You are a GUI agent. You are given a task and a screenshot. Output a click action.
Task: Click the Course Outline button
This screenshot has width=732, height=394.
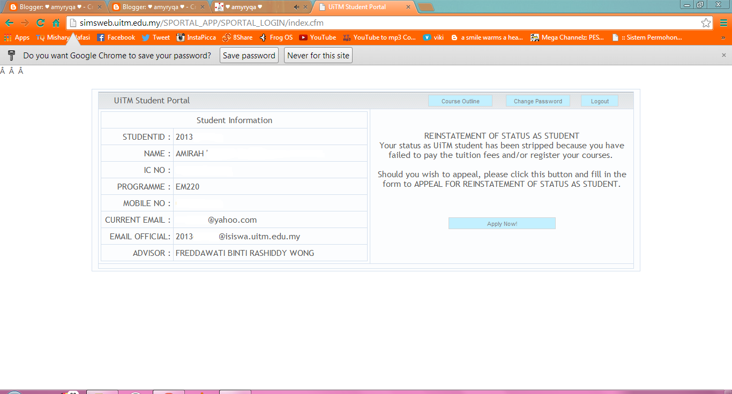point(460,101)
